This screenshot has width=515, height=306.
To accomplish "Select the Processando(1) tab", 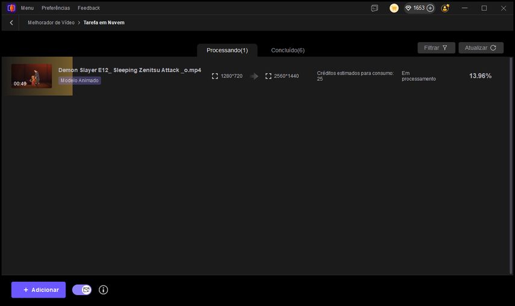I will pos(227,50).
